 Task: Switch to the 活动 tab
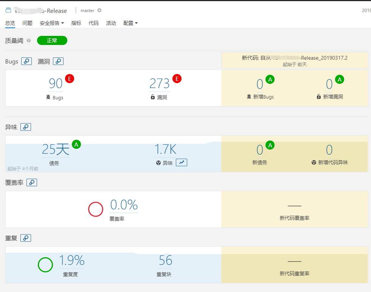point(111,23)
